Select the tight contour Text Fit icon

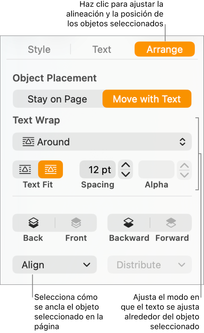click(x=50, y=169)
